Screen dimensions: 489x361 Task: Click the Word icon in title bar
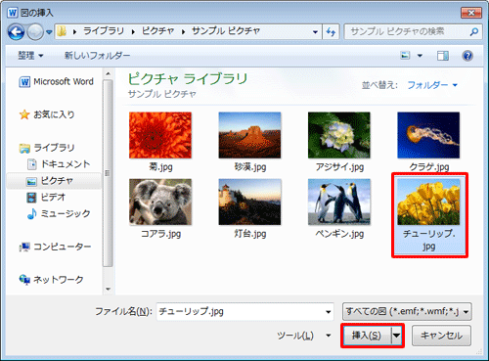[13, 13]
